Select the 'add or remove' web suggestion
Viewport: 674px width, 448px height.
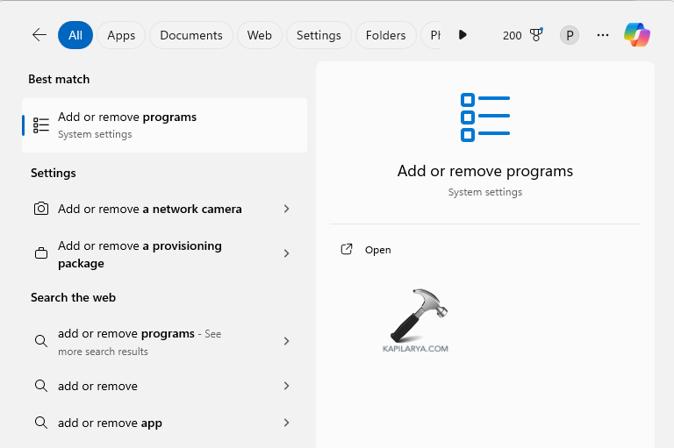[x=97, y=386]
